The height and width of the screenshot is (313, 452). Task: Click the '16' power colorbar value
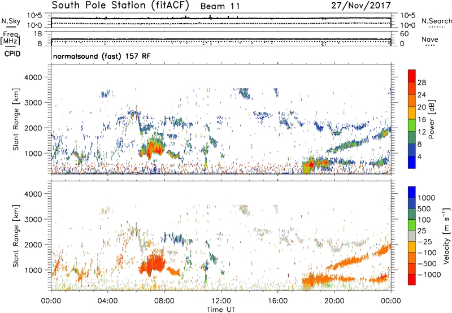tap(421, 120)
